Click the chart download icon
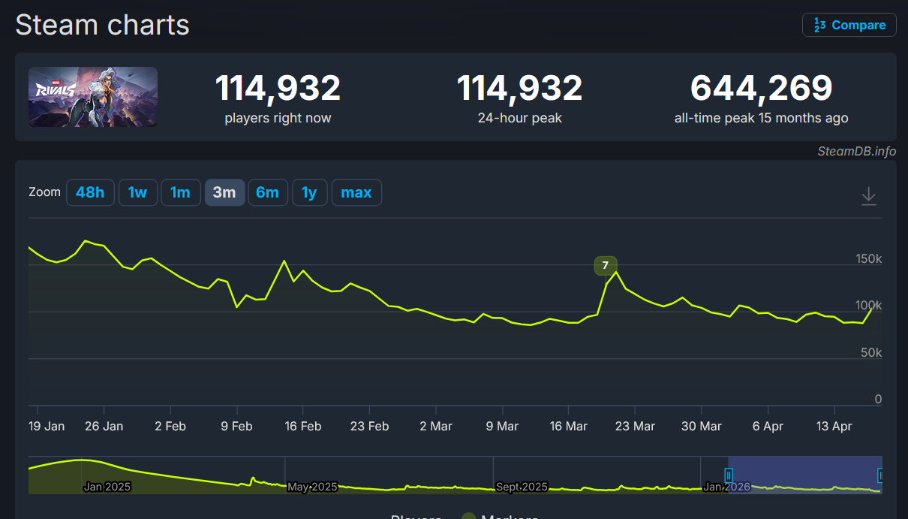The width and height of the screenshot is (908, 519). [868, 196]
